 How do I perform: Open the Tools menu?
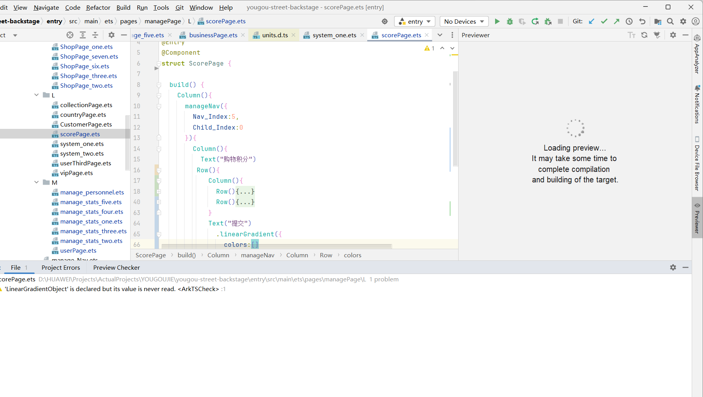pos(161,7)
